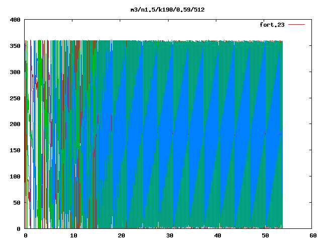Click the fort.23 legend label
The image size is (322, 242).
coord(272,25)
